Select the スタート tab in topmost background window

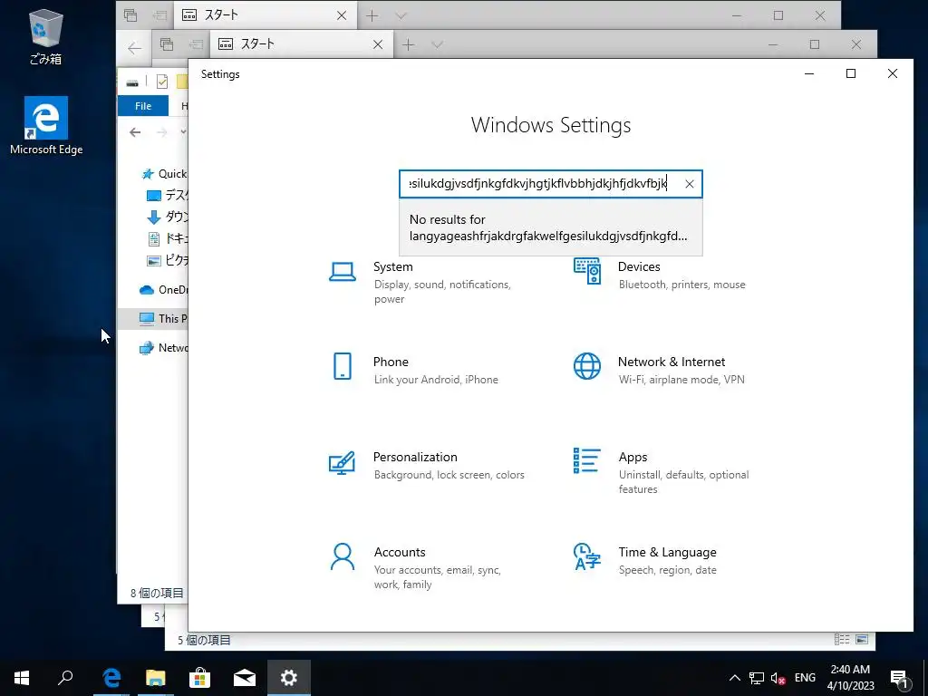tap(266, 15)
